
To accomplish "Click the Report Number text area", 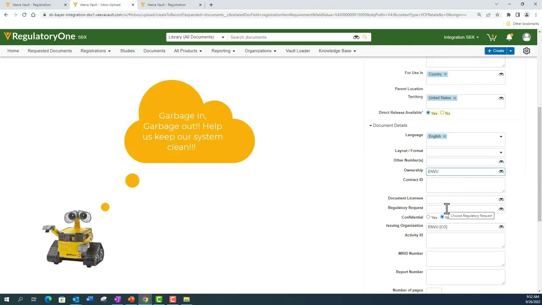I will [465, 277].
